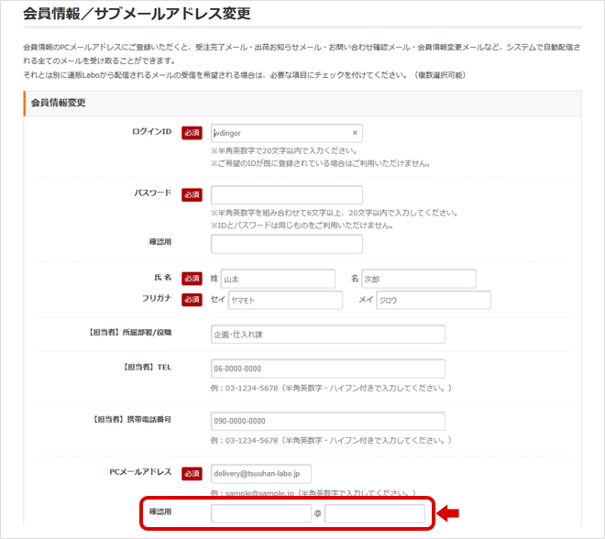The image size is (605, 539).
Task: Focus the PCメールアドレス input field
Action: 261,473
